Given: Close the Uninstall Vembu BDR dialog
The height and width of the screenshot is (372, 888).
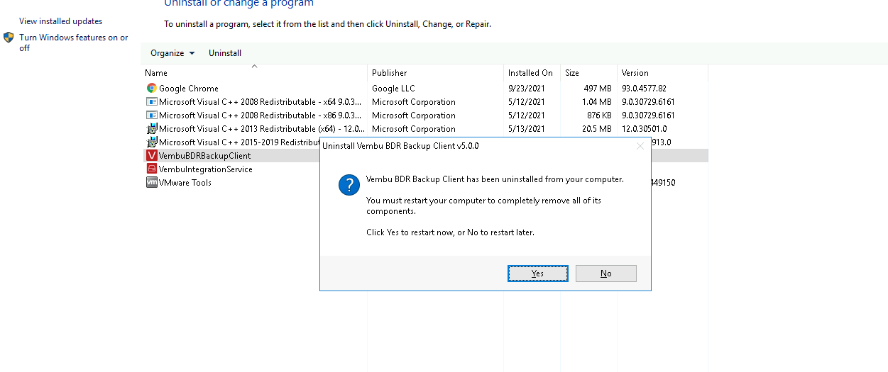Looking at the screenshot, I should pos(640,146).
